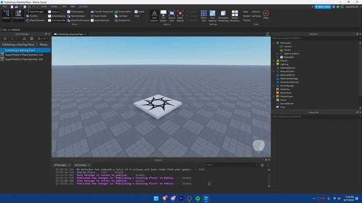Toggle Show Grid
Screen dimensions: 362x203
(204, 16)
